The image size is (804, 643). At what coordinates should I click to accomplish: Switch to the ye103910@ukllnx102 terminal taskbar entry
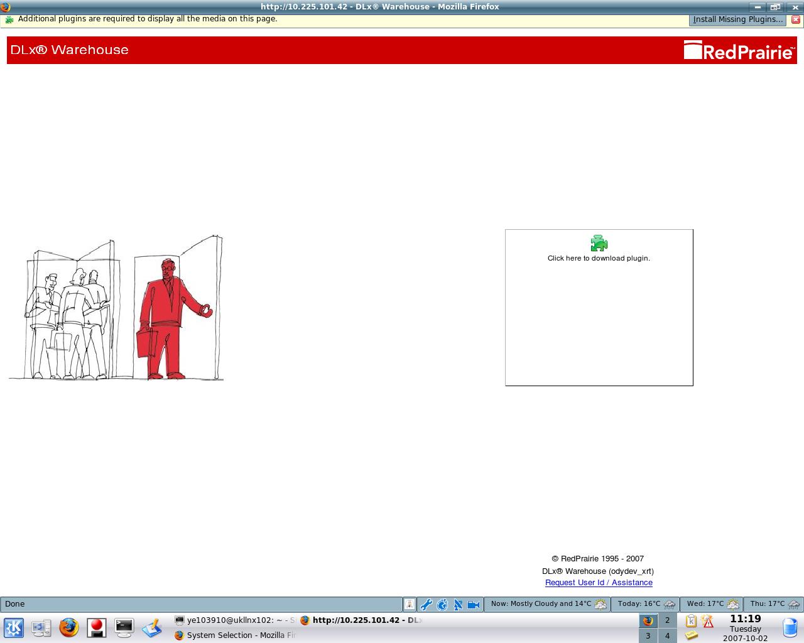[236, 620]
